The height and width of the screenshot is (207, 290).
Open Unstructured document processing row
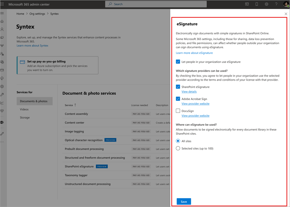point(116,184)
